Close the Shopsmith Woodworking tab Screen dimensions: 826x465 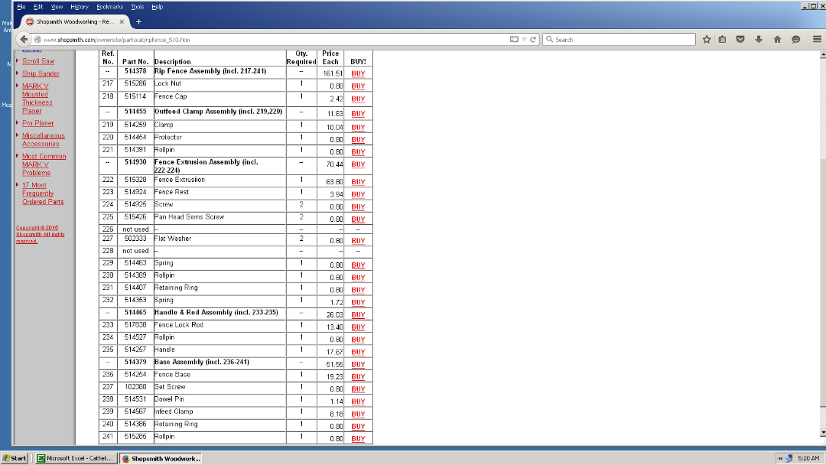(x=122, y=21)
